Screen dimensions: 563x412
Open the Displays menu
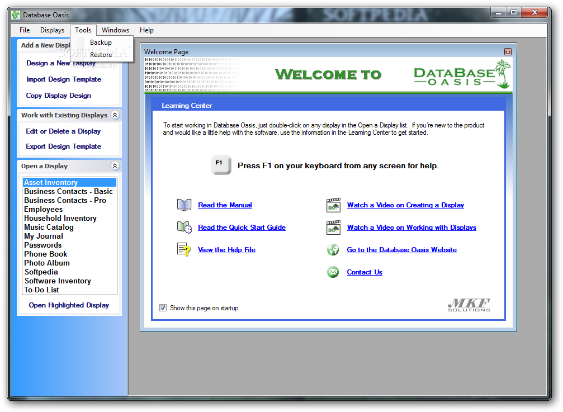[52, 30]
